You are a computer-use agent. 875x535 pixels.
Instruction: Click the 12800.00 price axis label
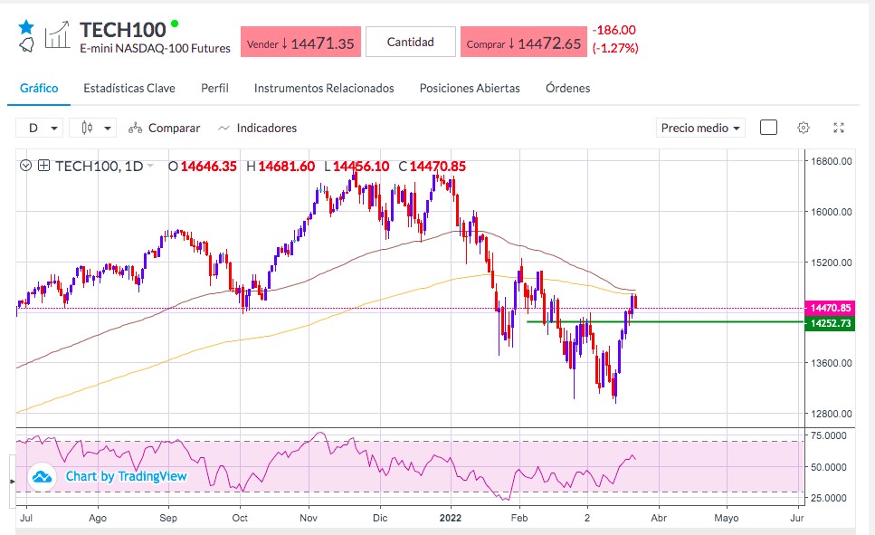(832, 414)
